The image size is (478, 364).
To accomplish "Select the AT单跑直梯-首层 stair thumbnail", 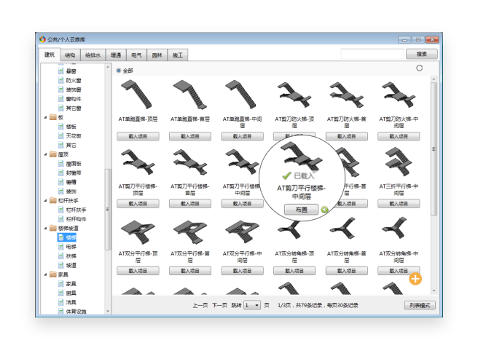I will [x=190, y=95].
